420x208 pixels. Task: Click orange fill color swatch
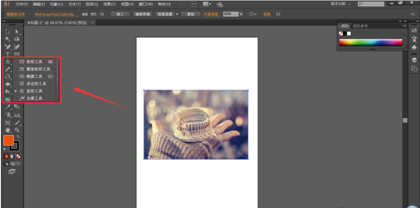(x=8, y=140)
